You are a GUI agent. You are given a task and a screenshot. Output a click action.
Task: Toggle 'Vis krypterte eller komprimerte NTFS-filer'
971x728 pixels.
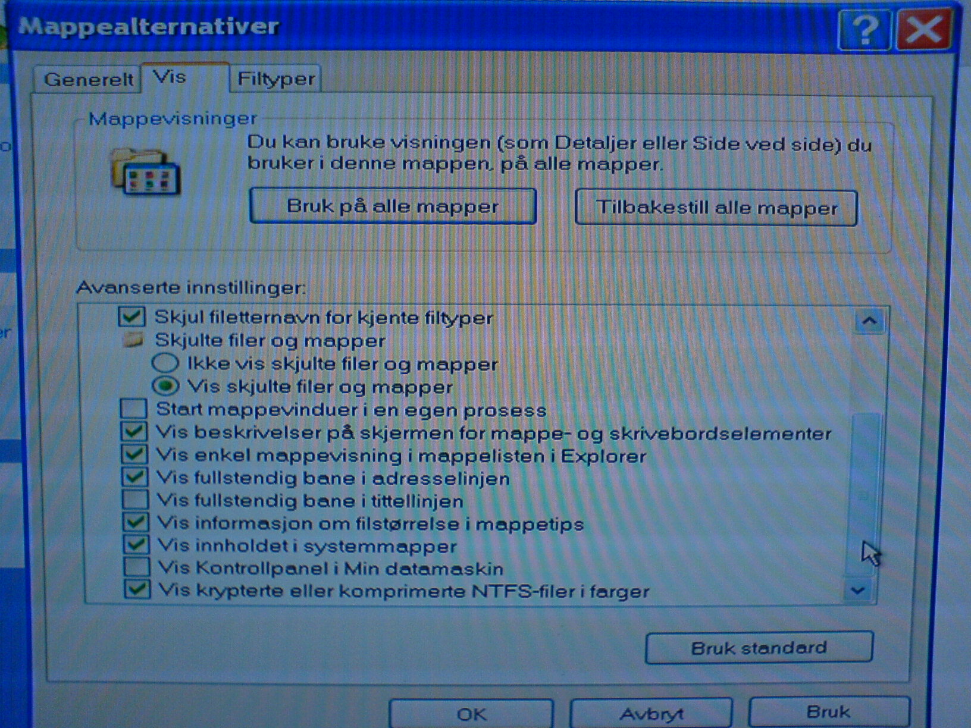137,589
